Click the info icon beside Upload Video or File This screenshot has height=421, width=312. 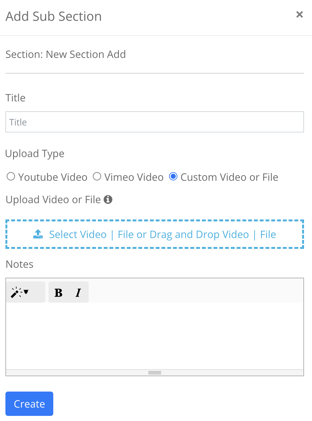point(108,199)
